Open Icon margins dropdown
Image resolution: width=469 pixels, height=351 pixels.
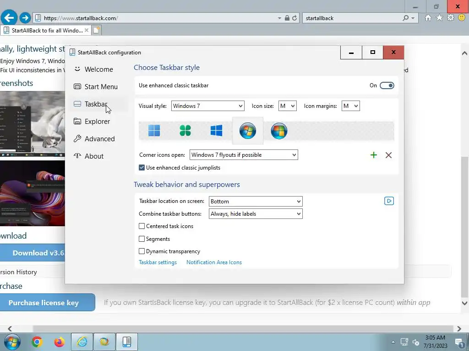click(350, 106)
